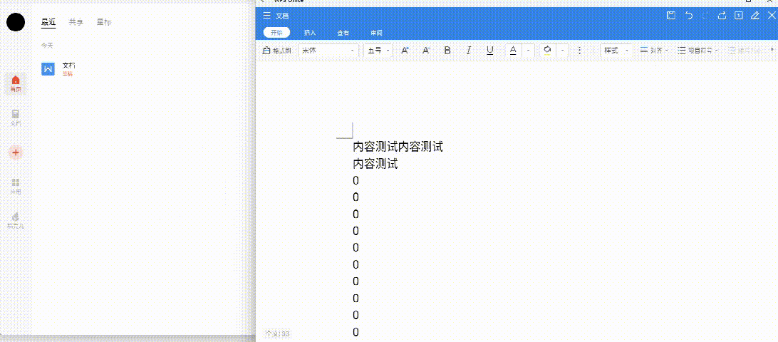
Task: Go to 首页 in the left sidebar
Action: coord(16,84)
